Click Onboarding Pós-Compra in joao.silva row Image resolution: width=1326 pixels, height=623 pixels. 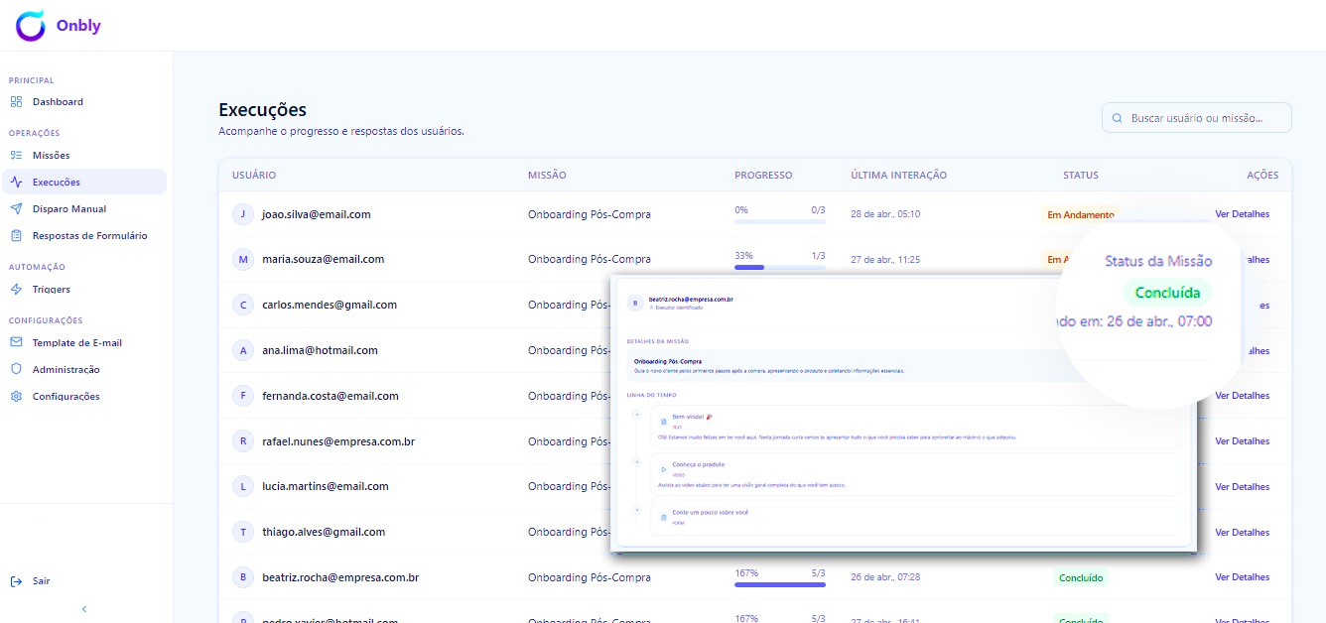[x=590, y=214]
